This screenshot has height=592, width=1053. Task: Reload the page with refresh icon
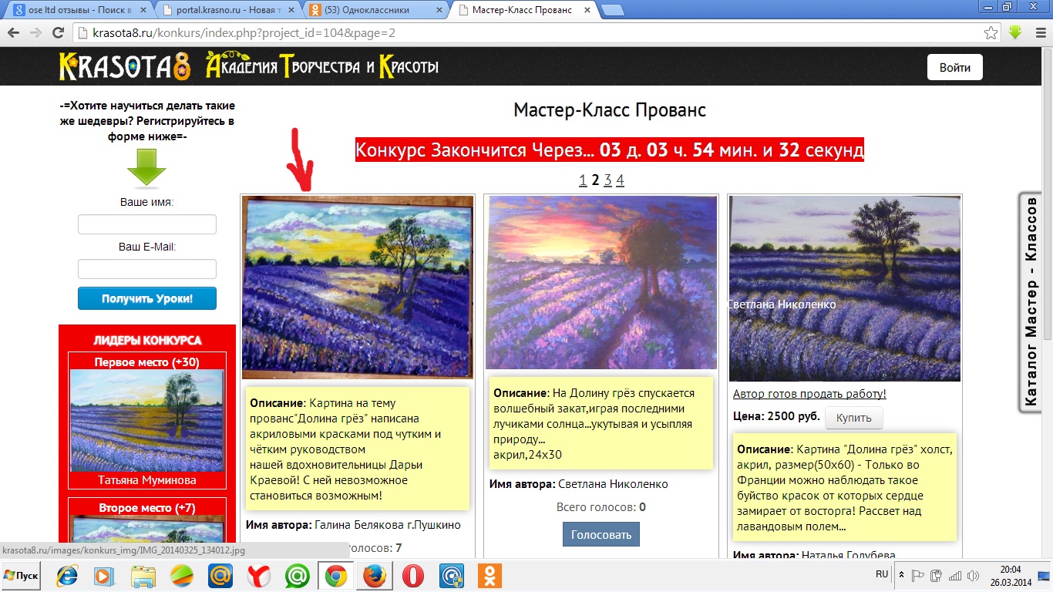58,33
